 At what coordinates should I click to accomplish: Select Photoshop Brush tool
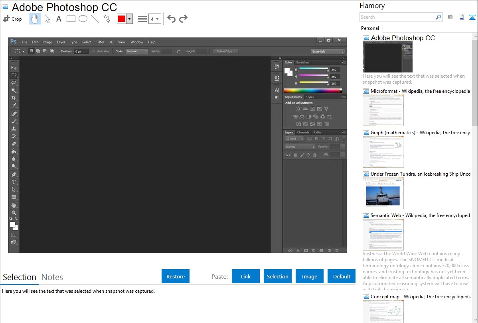coord(14,121)
